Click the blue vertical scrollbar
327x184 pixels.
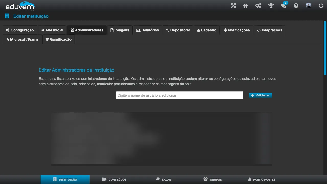325,48
